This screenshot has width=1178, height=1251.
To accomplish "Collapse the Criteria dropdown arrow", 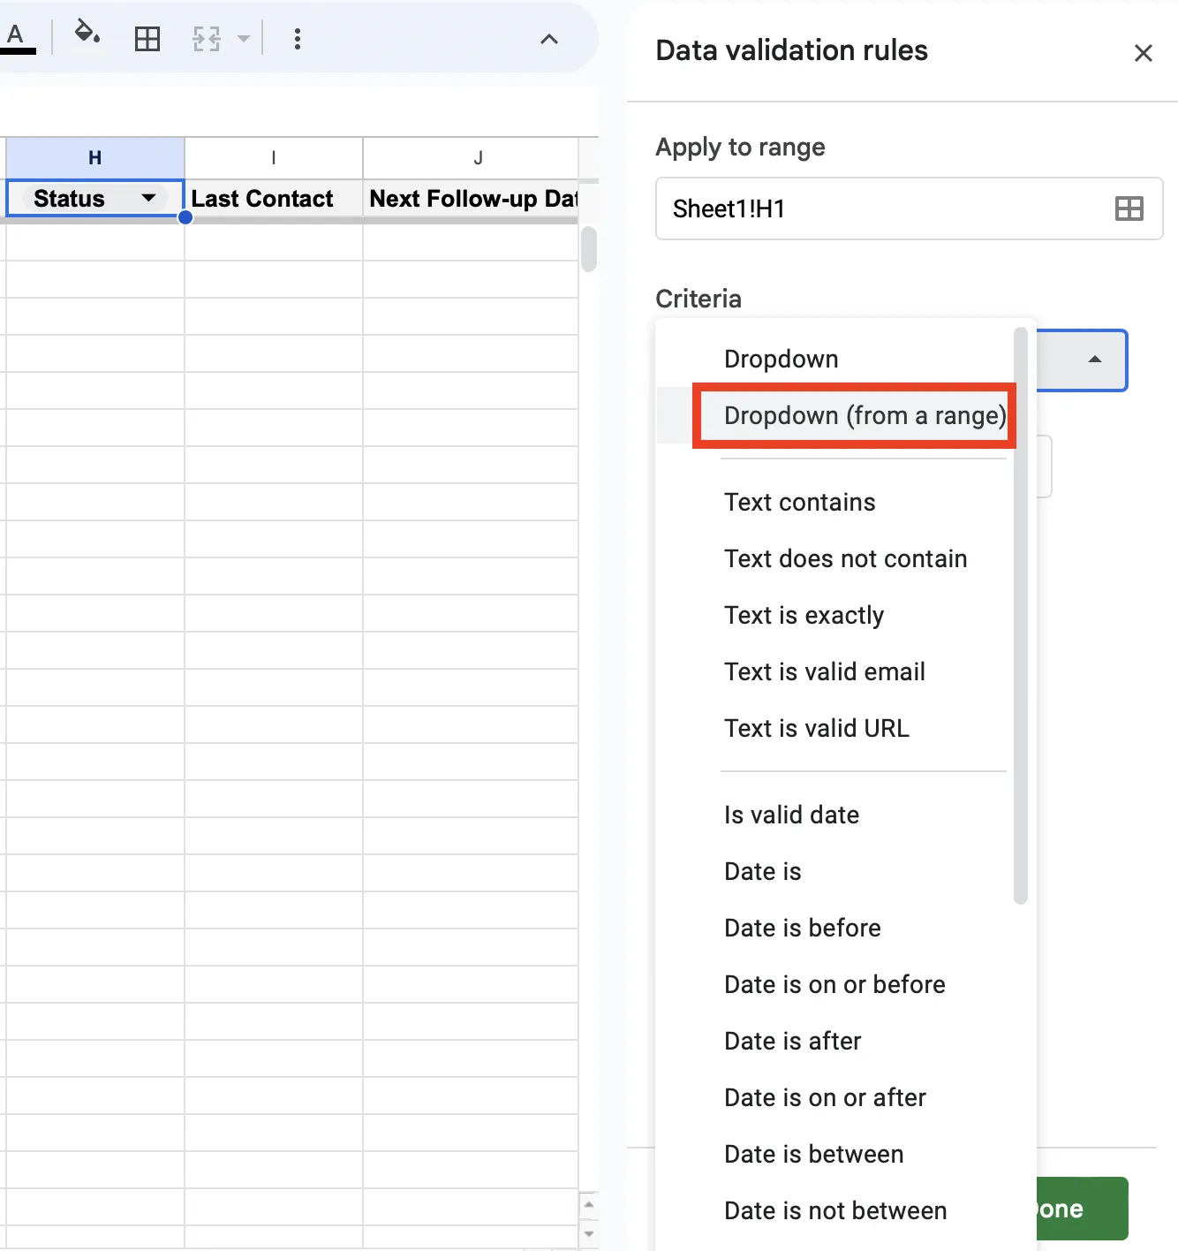I will [1095, 360].
